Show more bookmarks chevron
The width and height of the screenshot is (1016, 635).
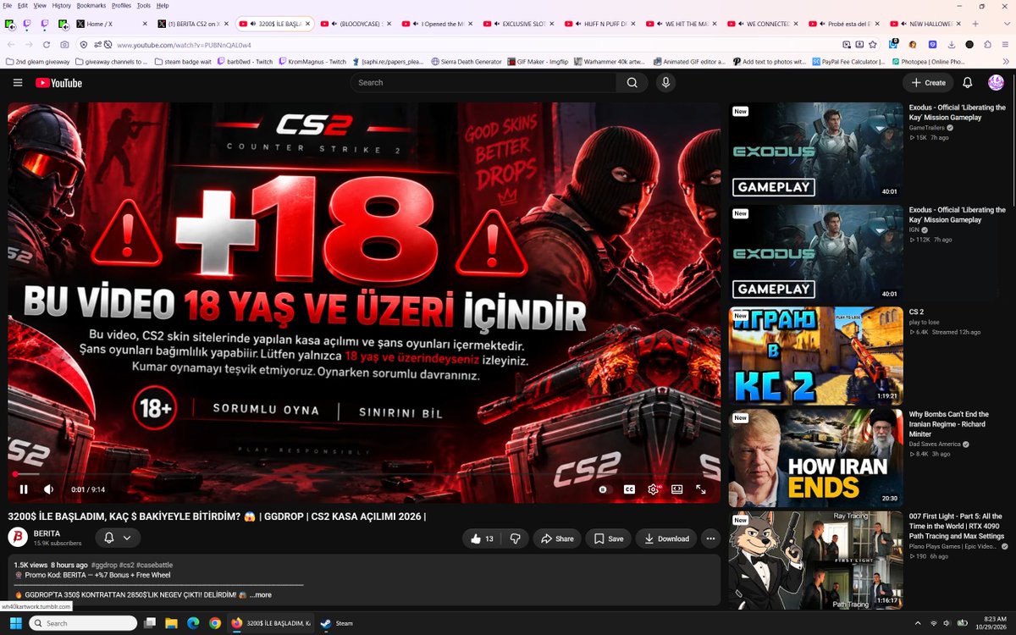(1006, 61)
